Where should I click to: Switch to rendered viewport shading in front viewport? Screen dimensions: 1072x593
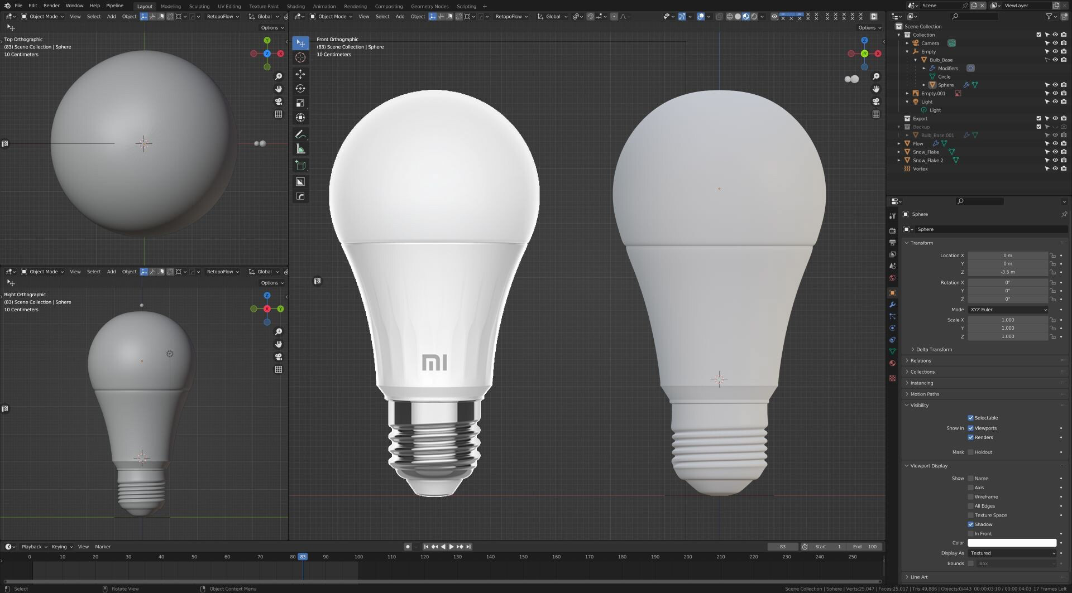tap(754, 17)
